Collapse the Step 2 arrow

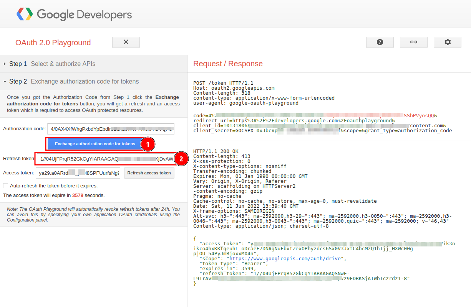click(5, 82)
